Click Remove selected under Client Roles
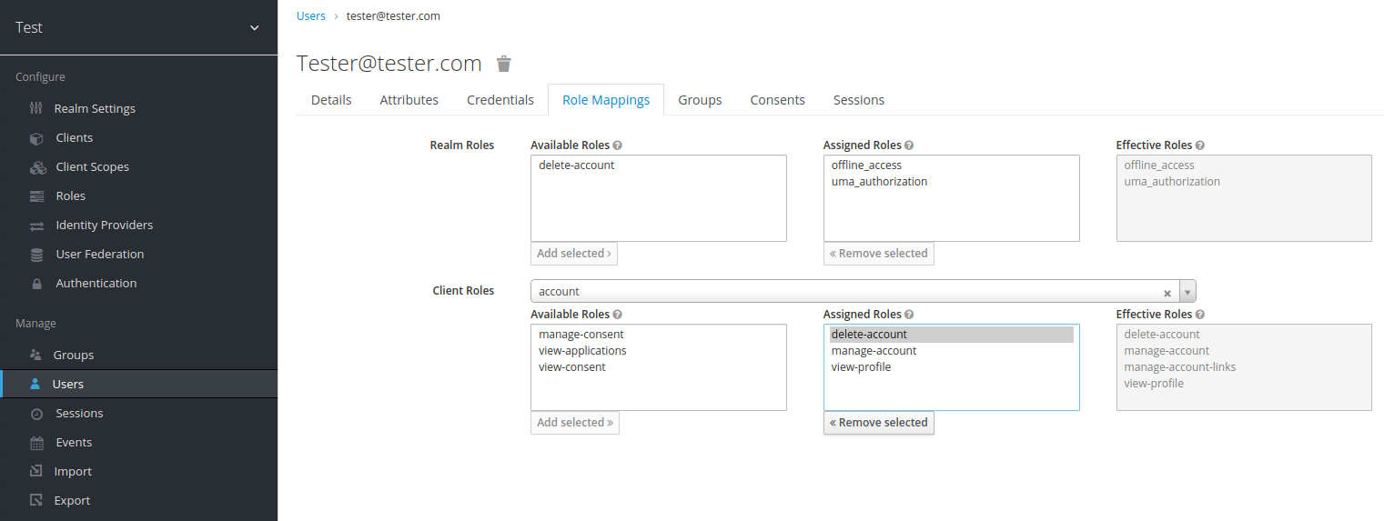1384x521 pixels. (x=879, y=423)
